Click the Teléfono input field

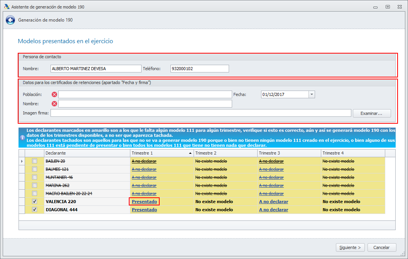coord(199,69)
